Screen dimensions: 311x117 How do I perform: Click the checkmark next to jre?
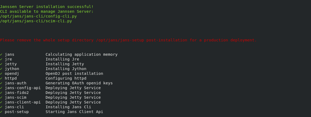(1, 59)
